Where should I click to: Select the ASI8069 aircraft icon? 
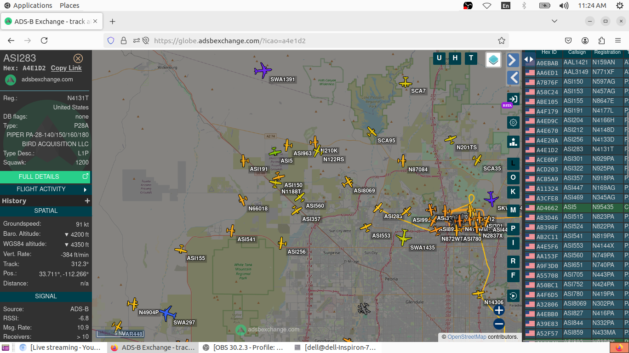coord(348,182)
